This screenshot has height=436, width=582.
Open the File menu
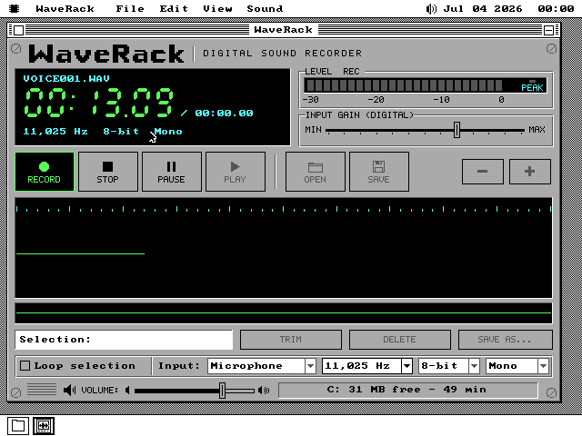pyautogui.click(x=130, y=8)
